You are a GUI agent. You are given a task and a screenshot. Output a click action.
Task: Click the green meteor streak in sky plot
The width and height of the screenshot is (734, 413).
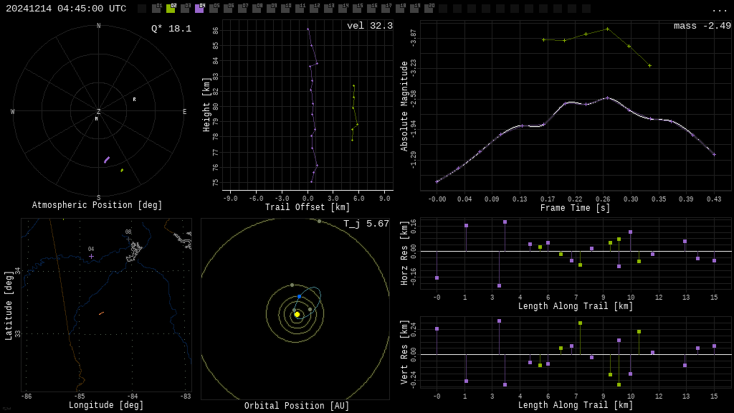tap(122, 170)
